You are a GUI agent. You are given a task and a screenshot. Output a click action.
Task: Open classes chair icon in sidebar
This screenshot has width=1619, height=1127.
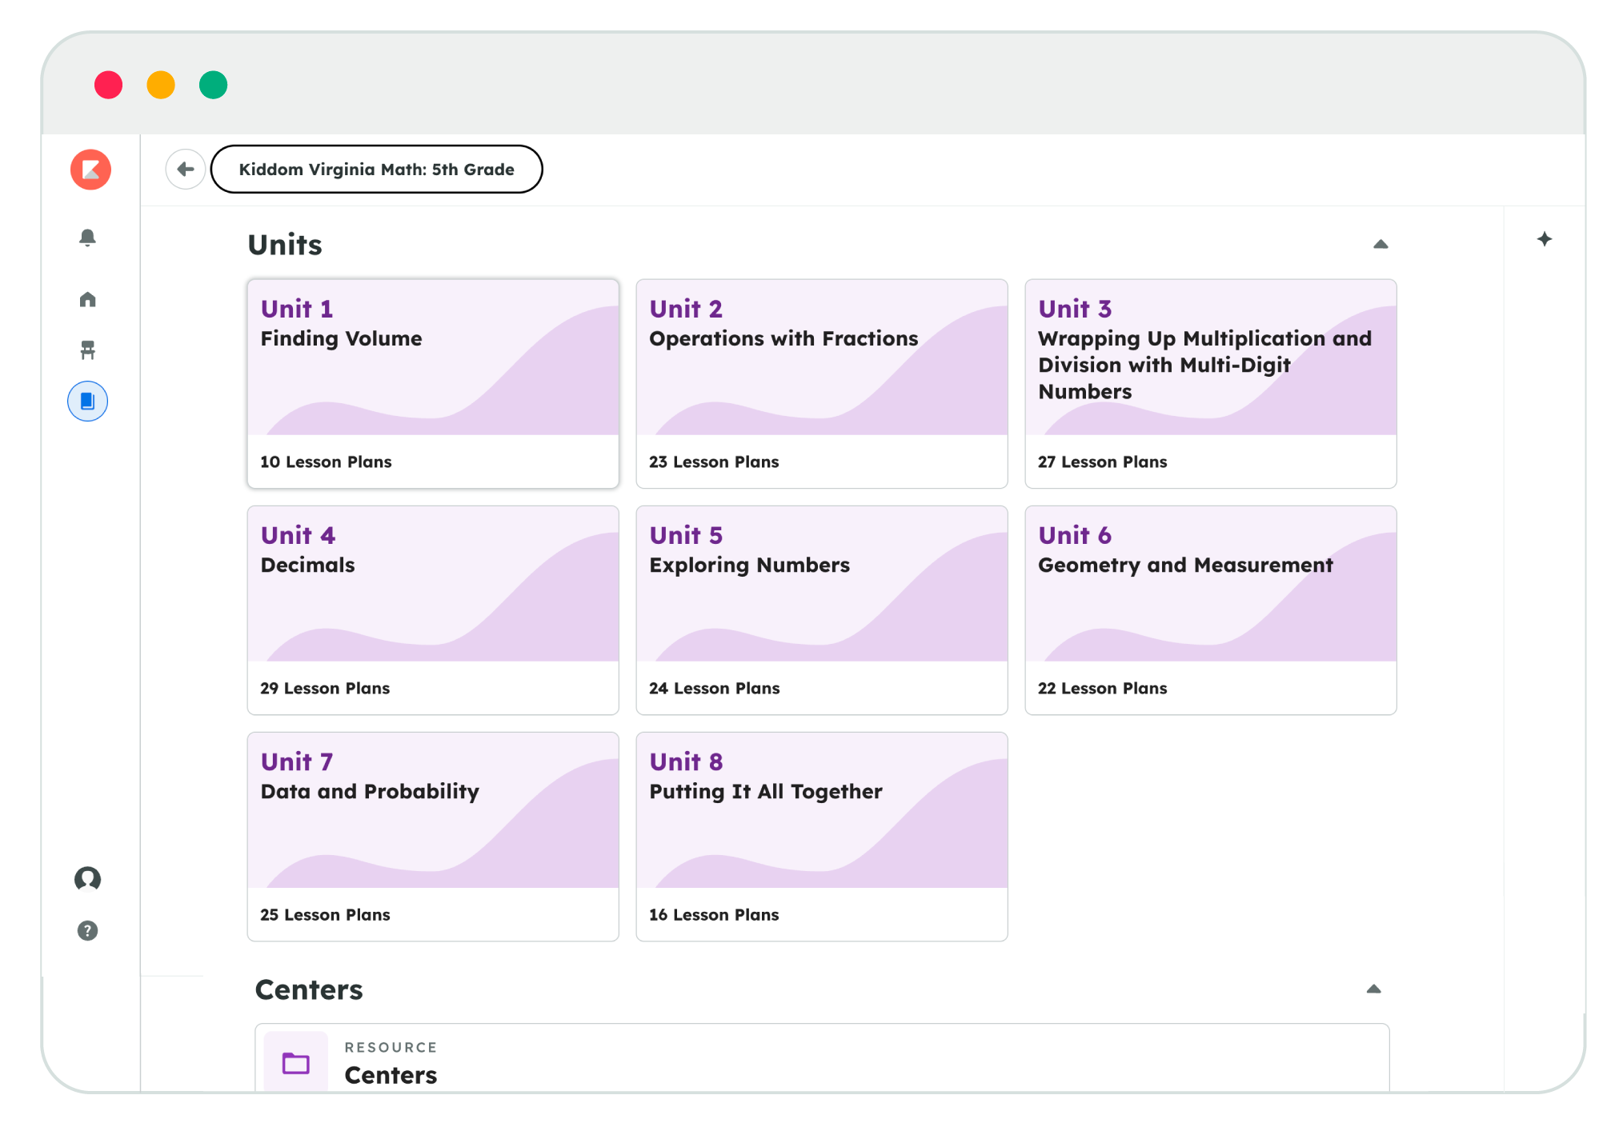coord(88,350)
